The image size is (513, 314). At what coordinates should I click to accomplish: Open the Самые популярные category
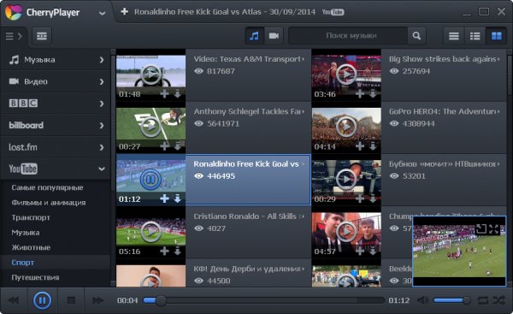pos(47,187)
